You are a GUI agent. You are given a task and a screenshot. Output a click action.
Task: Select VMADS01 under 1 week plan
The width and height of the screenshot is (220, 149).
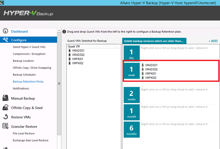[151, 65]
